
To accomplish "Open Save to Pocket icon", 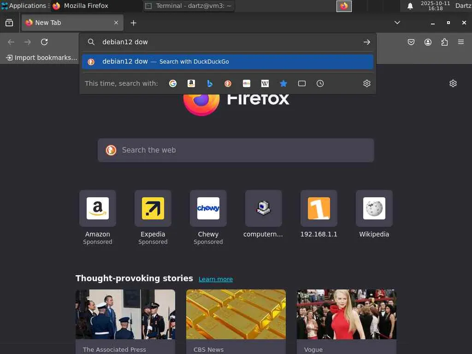I will [411, 42].
